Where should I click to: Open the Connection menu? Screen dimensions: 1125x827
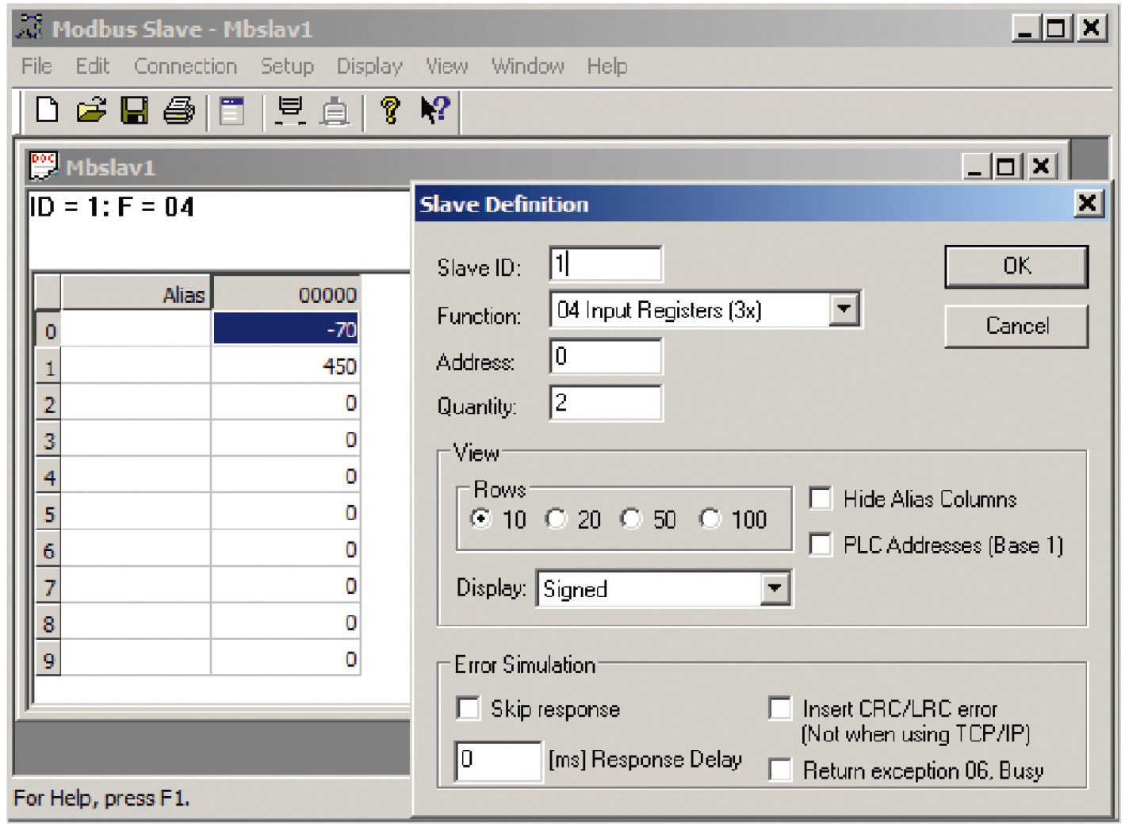pyautogui.click(x=185, y=67)
